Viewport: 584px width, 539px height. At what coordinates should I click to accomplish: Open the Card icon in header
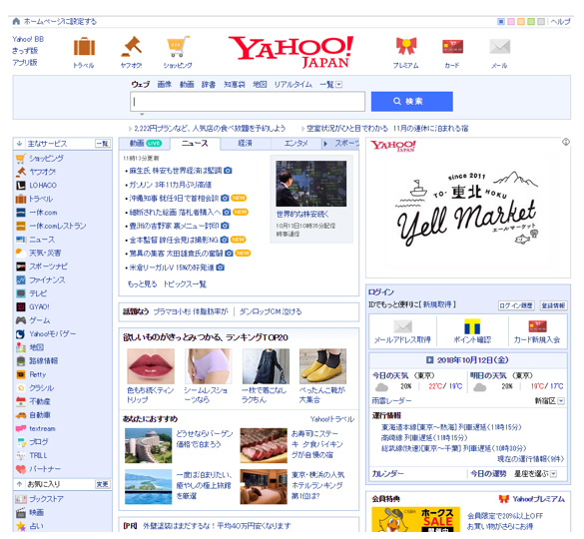coord(452,47)
